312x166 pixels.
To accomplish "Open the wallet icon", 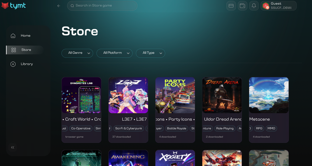I will [242, 6].
